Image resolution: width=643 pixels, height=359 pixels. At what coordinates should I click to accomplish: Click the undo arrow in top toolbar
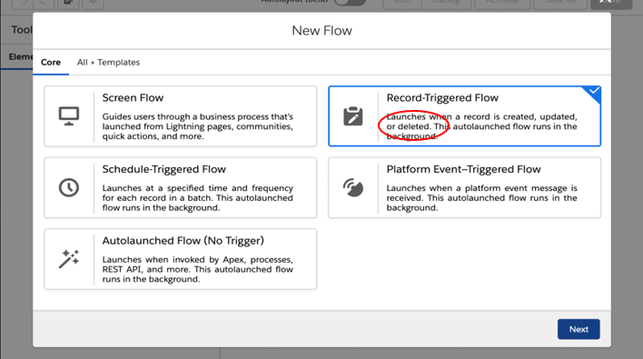point(25,3)
